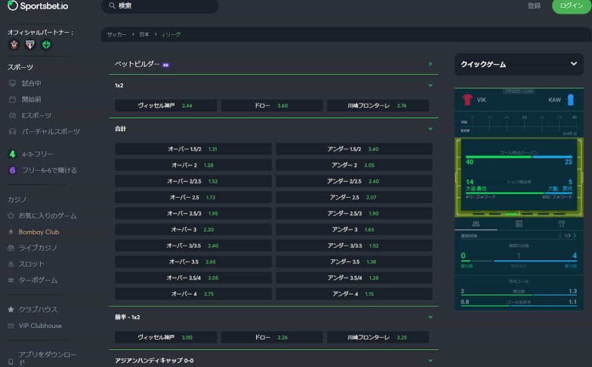Bet on ドロー at 3.60
Screen dimensions: 592x367
point(272,105)
